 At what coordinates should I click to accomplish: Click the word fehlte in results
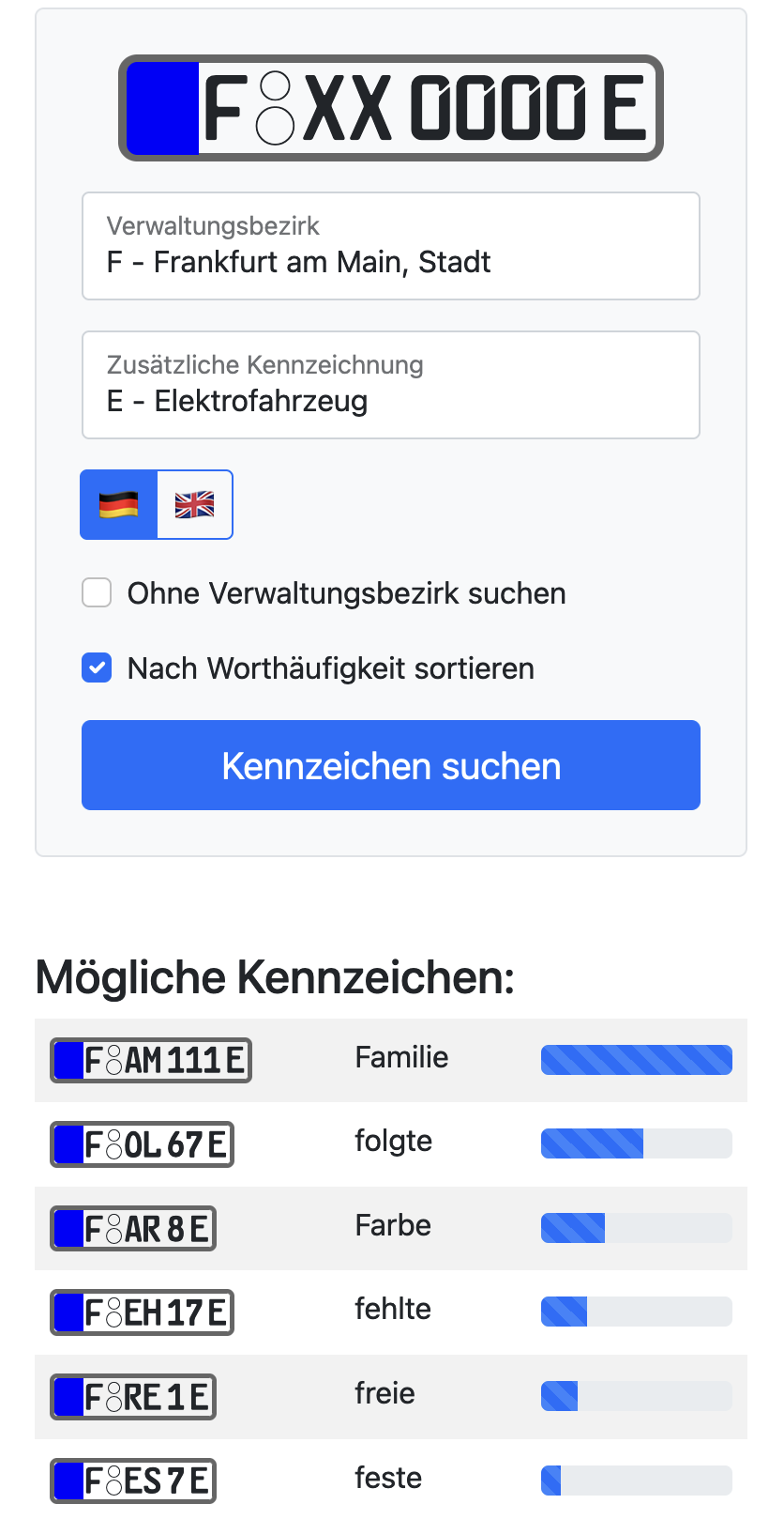[392, 1310]
